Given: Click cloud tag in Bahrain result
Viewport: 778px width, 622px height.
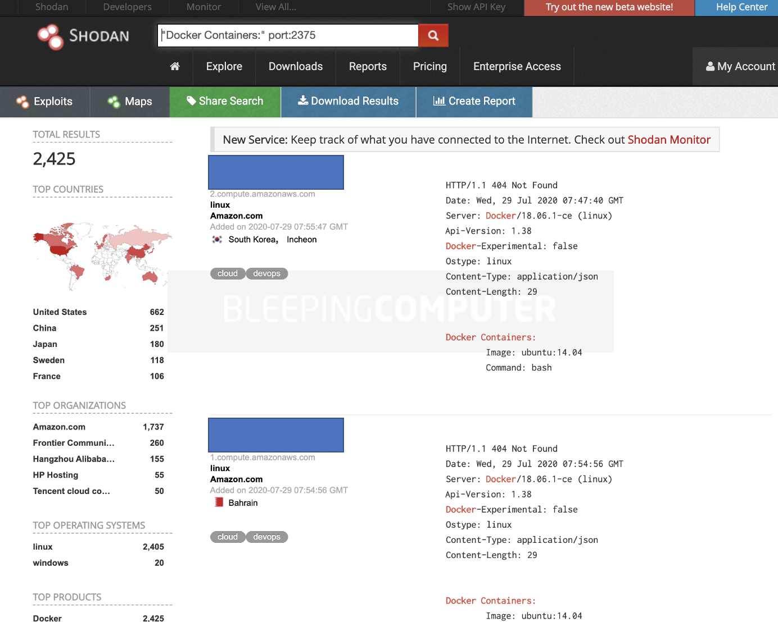Looking at the screenshot, I should click(x=228, y=537).
